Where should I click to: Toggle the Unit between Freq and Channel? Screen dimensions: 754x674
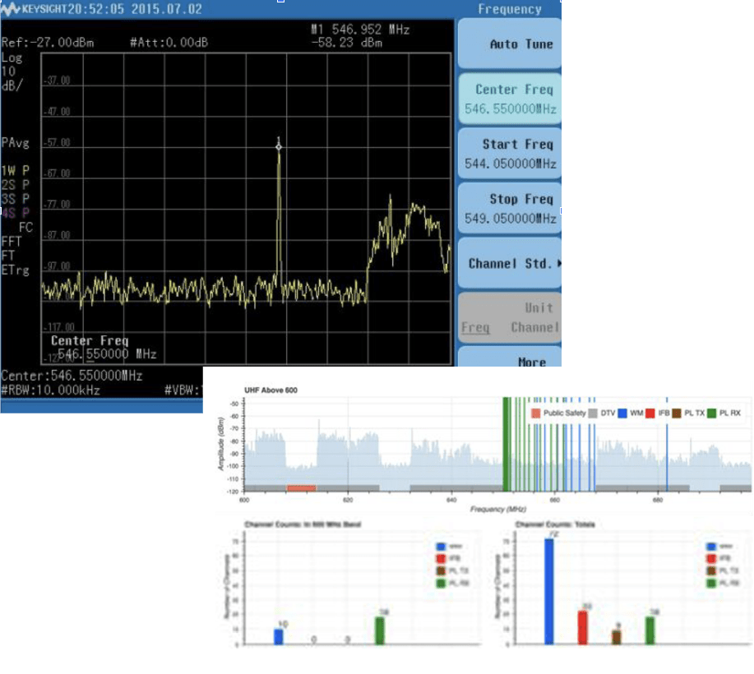(509, 316)
